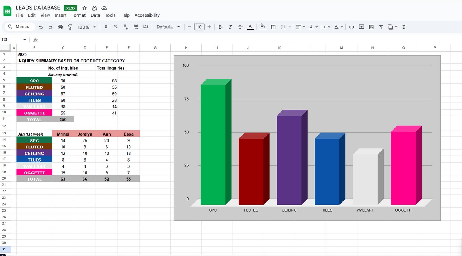Open the text color picker
This screenshot has height=256, width=462.
pos(250,27)
